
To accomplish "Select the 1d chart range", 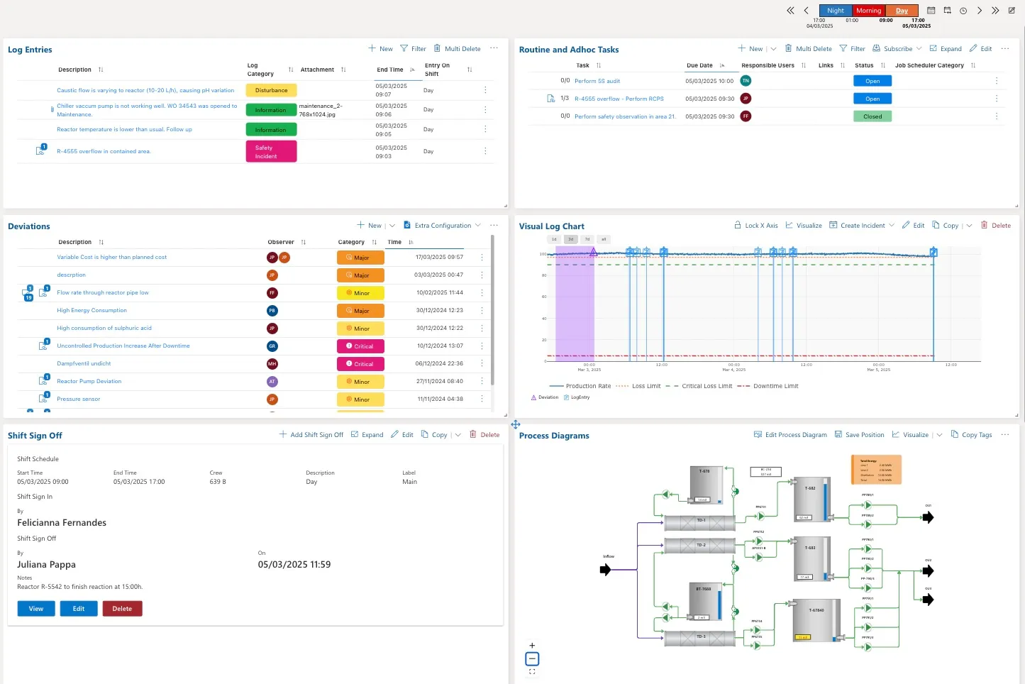I will click(x=554, y=239).
